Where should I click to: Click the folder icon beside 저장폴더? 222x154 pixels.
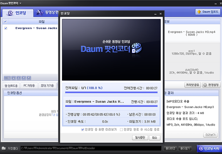4,148
